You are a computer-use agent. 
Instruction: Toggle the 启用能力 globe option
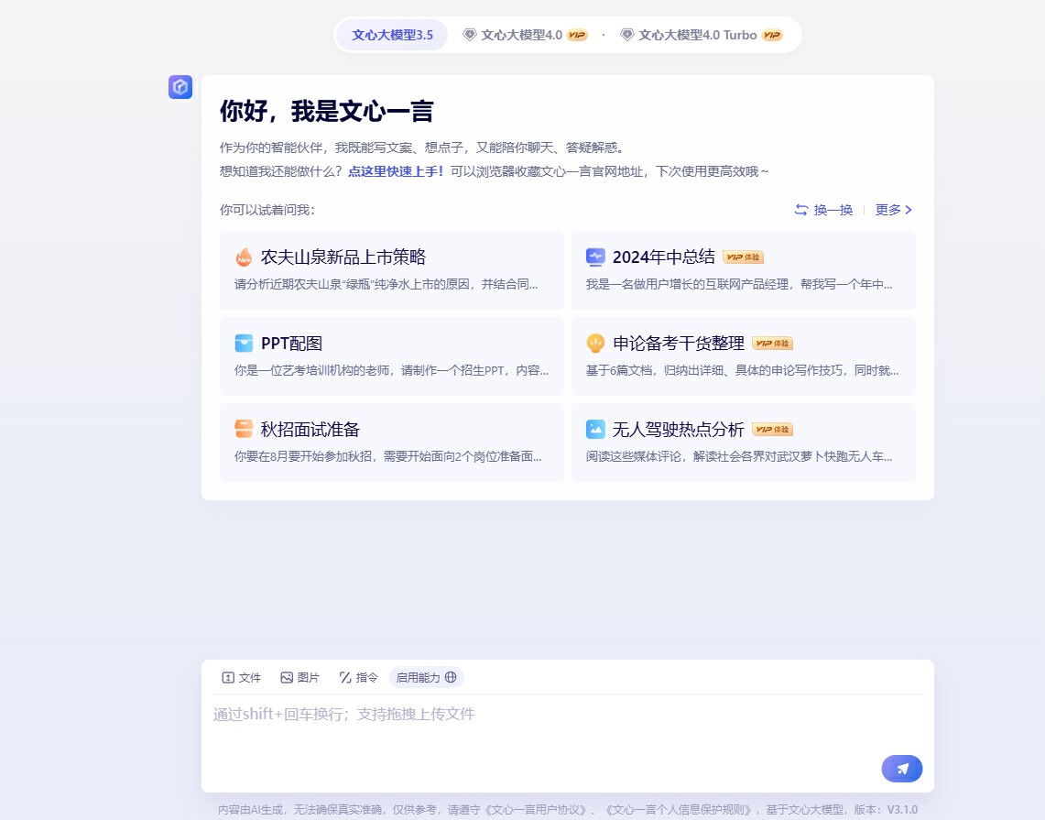point(426,677)
